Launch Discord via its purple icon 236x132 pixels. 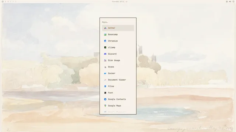click(105, 54)
